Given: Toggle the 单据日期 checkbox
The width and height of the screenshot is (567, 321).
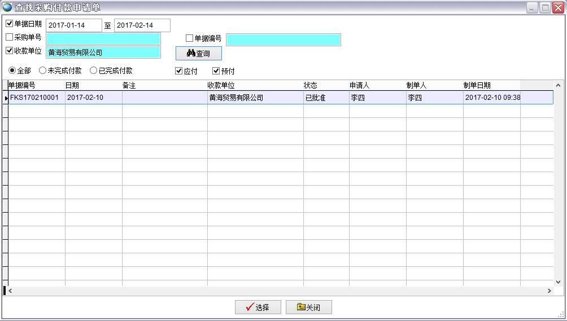Looking at the screenshot, I should tap(10, 24).
